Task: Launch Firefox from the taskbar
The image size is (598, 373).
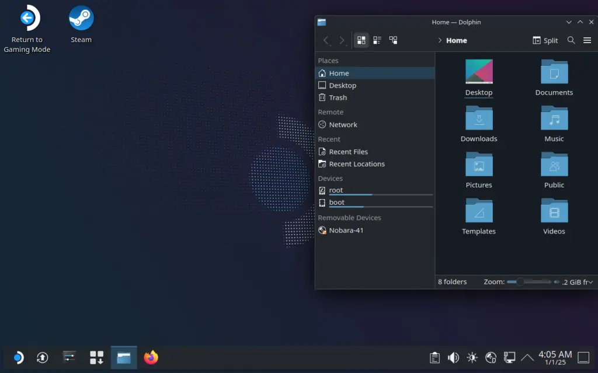Action: pos(151,357)
